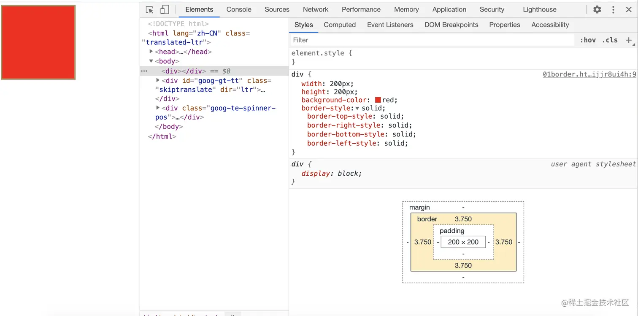This screenshot has height=316, width=638.
Task: Click the ellipsis beside selected div node
Action: [144, 71]
